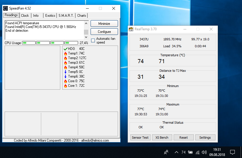Click the second CPU Usage bar
Image resolution: width=242 pixels, height=158 pixels.
pyautogui.click(x=43, y=43)
